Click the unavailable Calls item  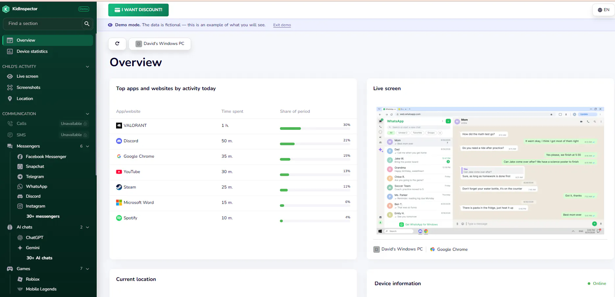pos(48,124)
